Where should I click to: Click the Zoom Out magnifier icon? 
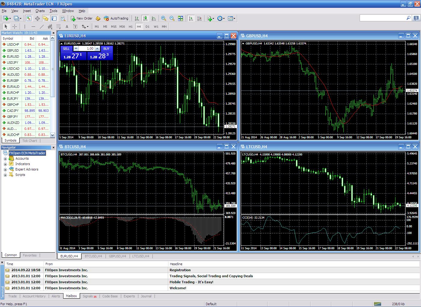(172, 18)
